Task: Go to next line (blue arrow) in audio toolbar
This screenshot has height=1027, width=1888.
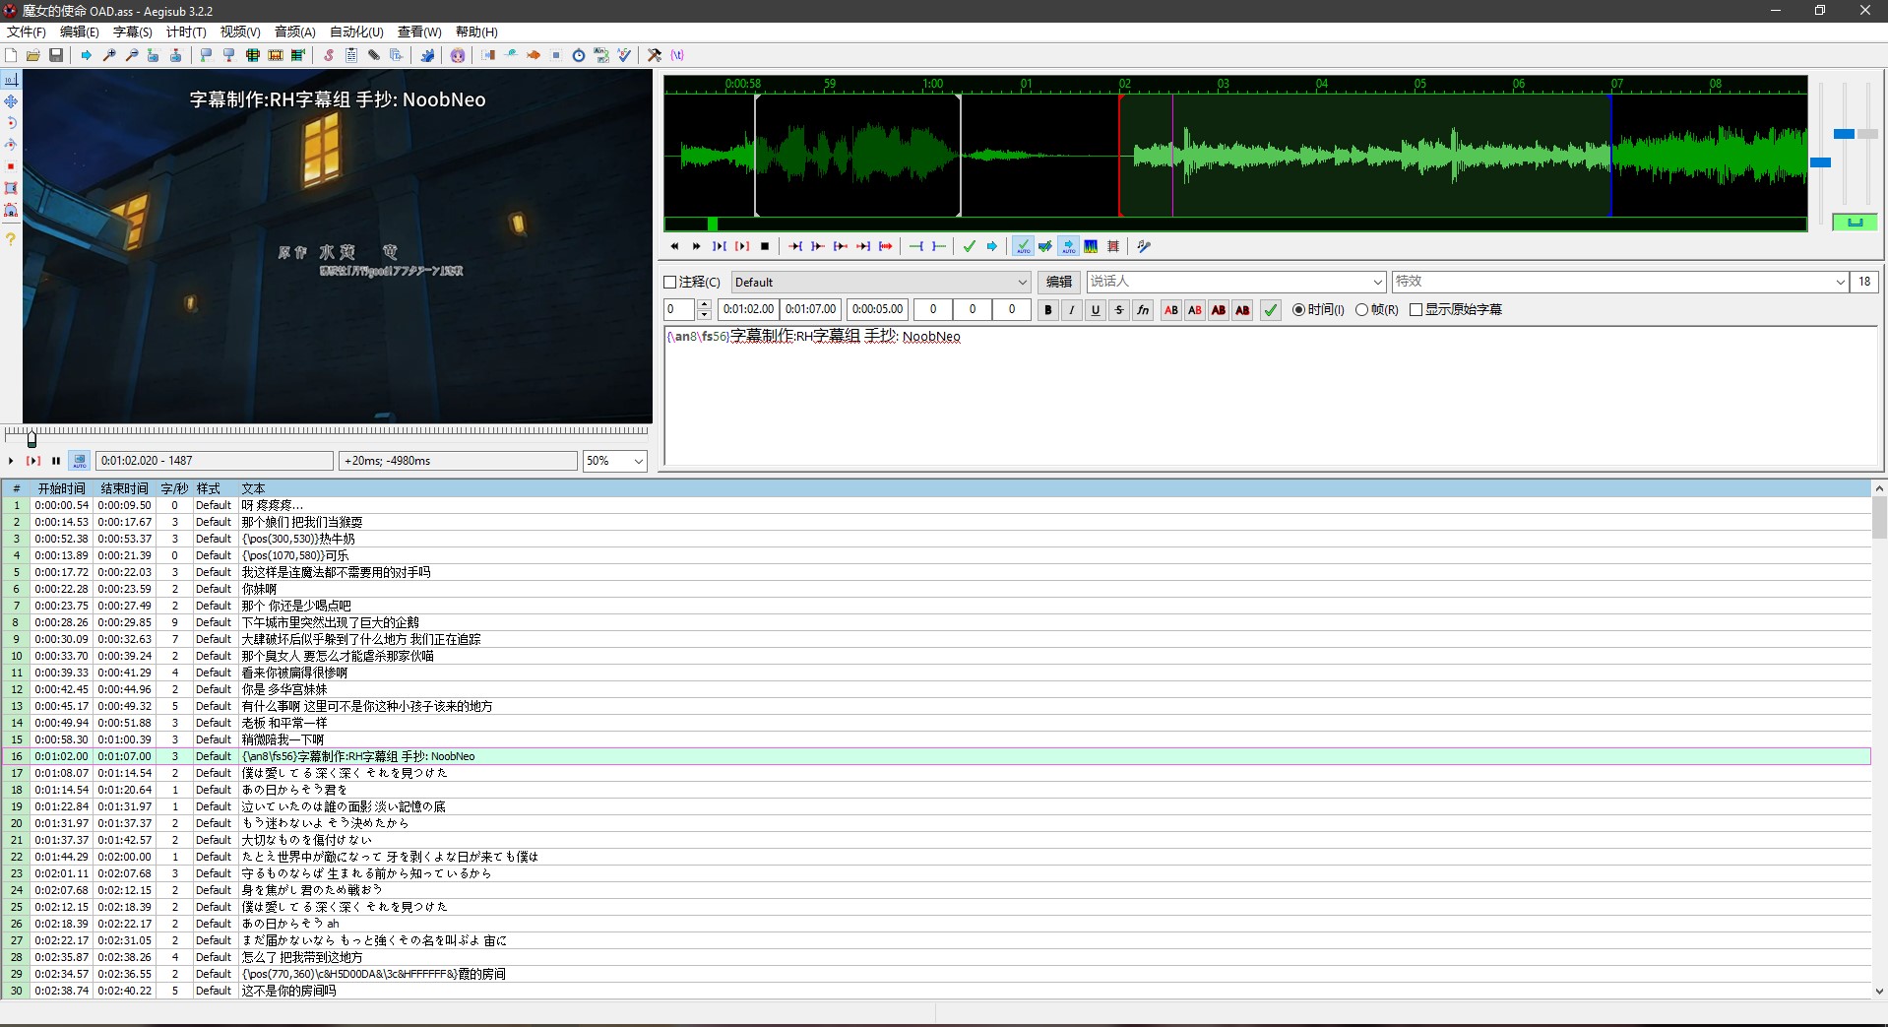Action: 992,246
